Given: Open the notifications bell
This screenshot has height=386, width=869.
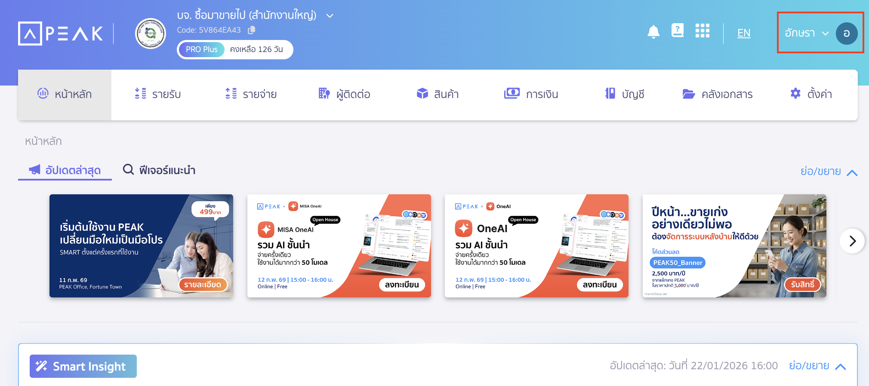Looking at the screenshot, I should [653, 31].
